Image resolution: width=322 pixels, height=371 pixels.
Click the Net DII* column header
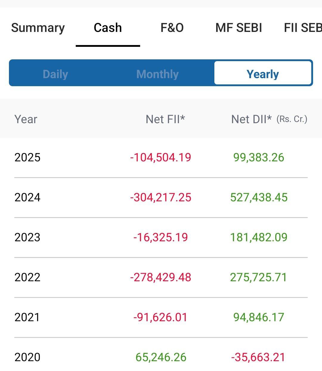(251, 119)
